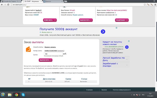Viewport: 157px width, 98px height.
Task: Click the Яндекс-деньги payment method link
Action: pyautogui.click(x=50, y=47)
